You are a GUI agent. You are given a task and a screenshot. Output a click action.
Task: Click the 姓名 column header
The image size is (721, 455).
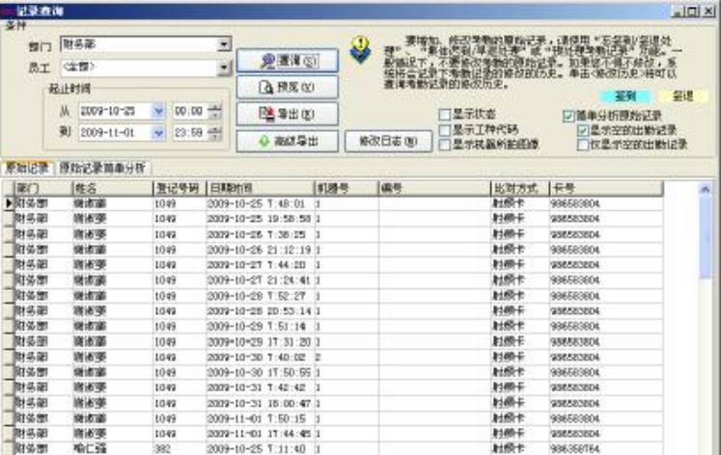pyautogui.click(x=113, y=188)
